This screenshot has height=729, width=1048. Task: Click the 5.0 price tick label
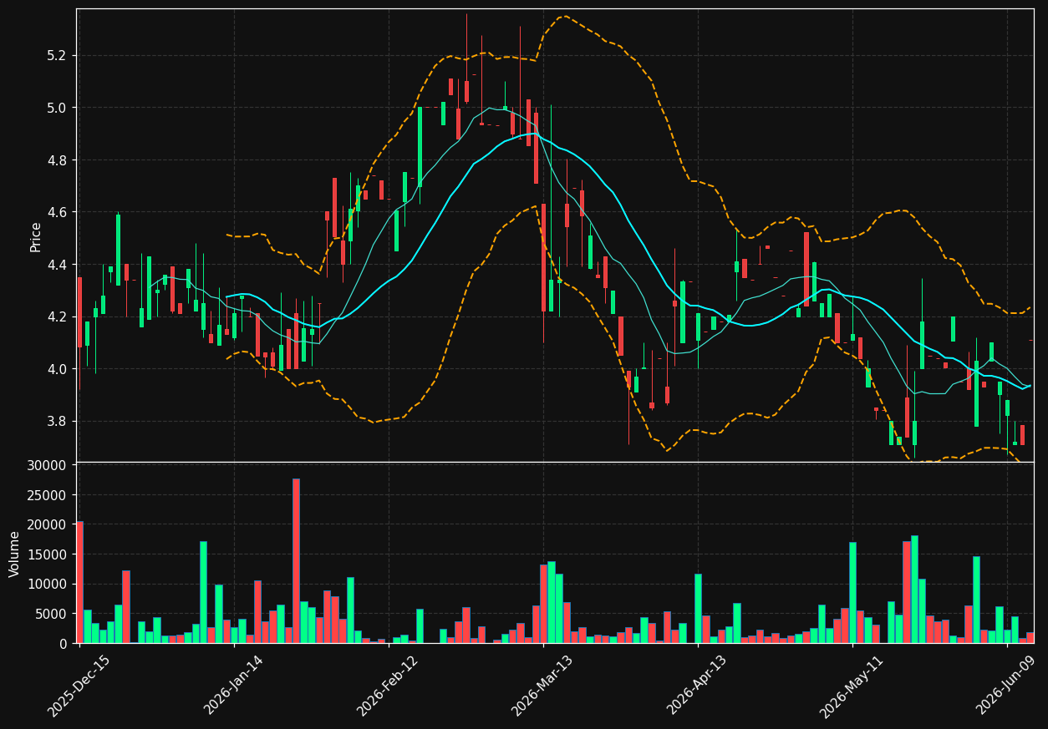coord(57,108)
